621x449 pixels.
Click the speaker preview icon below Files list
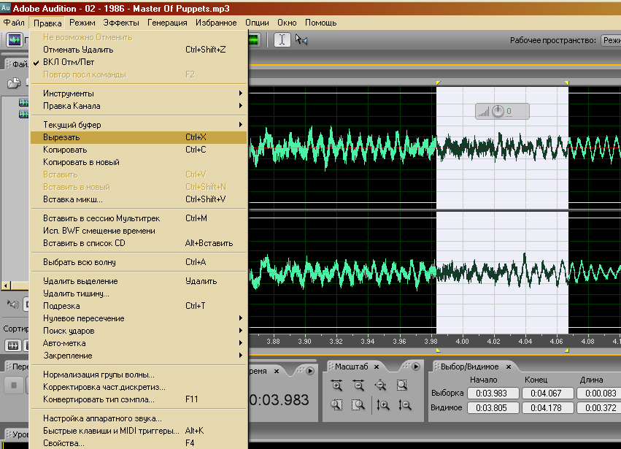click(12, 304)
